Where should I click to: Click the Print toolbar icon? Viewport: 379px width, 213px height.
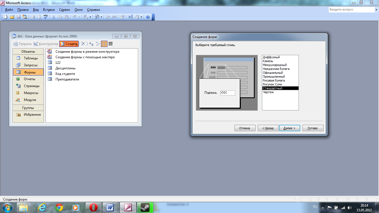pyautogui.click(x=33, y=17)
